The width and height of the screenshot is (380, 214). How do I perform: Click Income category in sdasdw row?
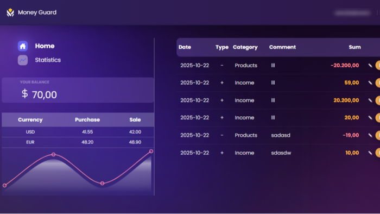pyautogui.click(x=244, y=153)
